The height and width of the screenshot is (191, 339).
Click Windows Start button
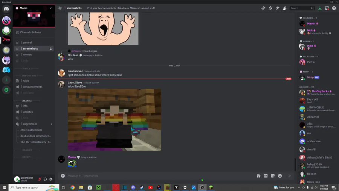click(4, 188)
